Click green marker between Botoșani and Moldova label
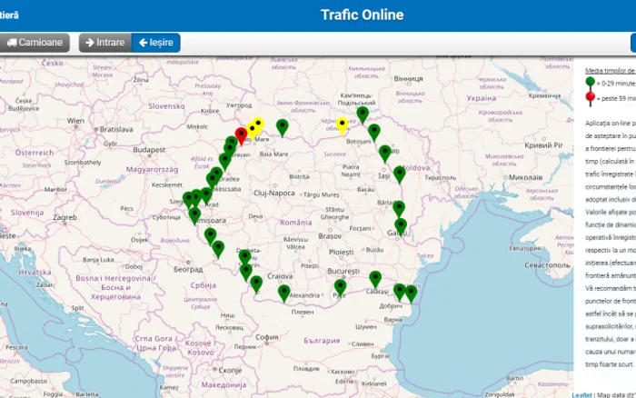The image size is (636, 398). tap(385, 154)
